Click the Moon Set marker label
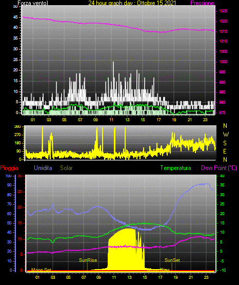 [41, 270]
